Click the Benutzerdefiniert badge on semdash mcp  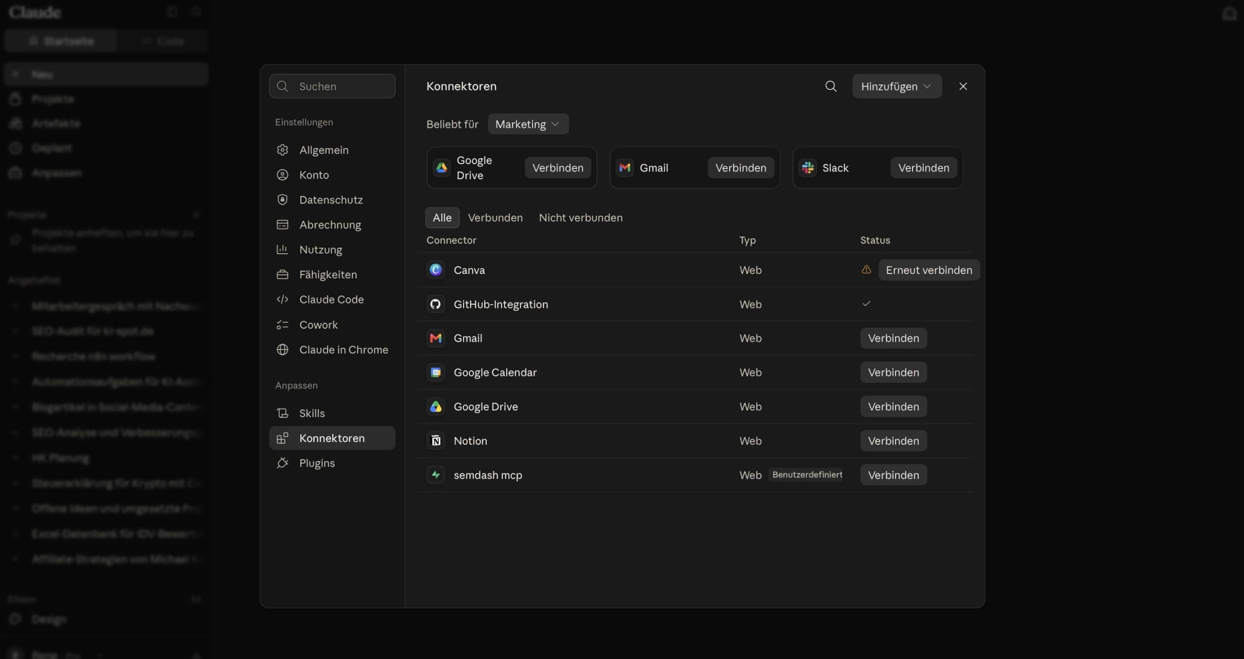(x=807, y=475)
